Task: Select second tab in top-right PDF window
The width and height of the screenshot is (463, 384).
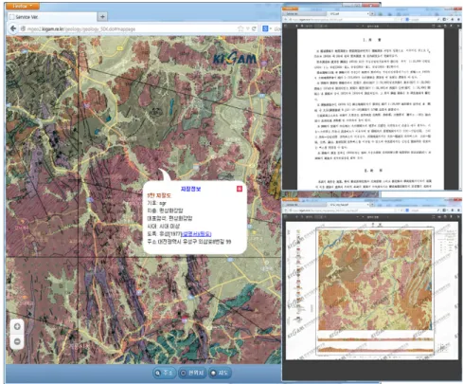Action: point(347,14)
